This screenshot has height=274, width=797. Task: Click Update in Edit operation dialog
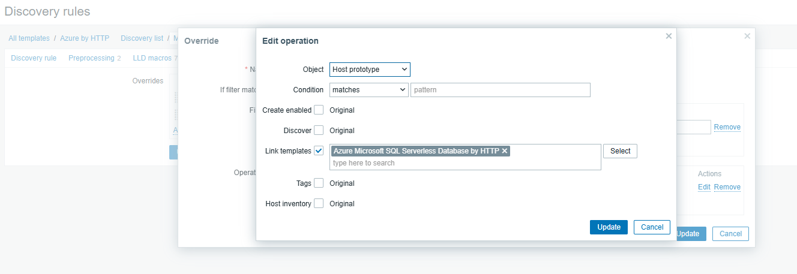[609, 227]
